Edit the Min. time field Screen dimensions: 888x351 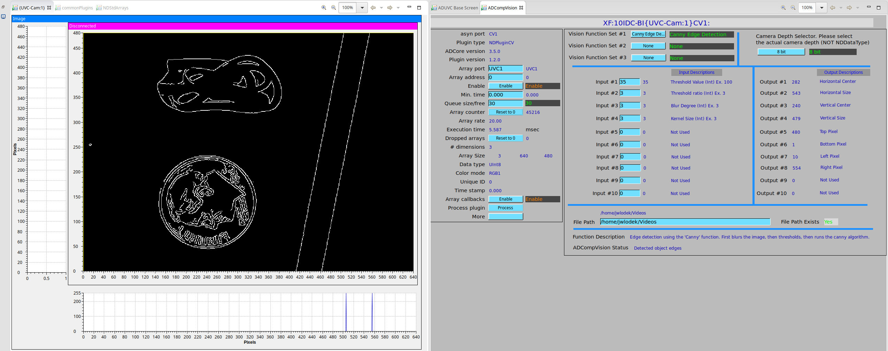505,95
